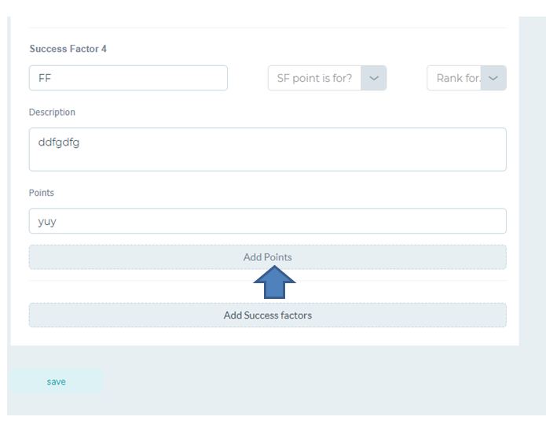The image size is (546, 424).
Task: Click into the Description text area
Action: (267, 149)
